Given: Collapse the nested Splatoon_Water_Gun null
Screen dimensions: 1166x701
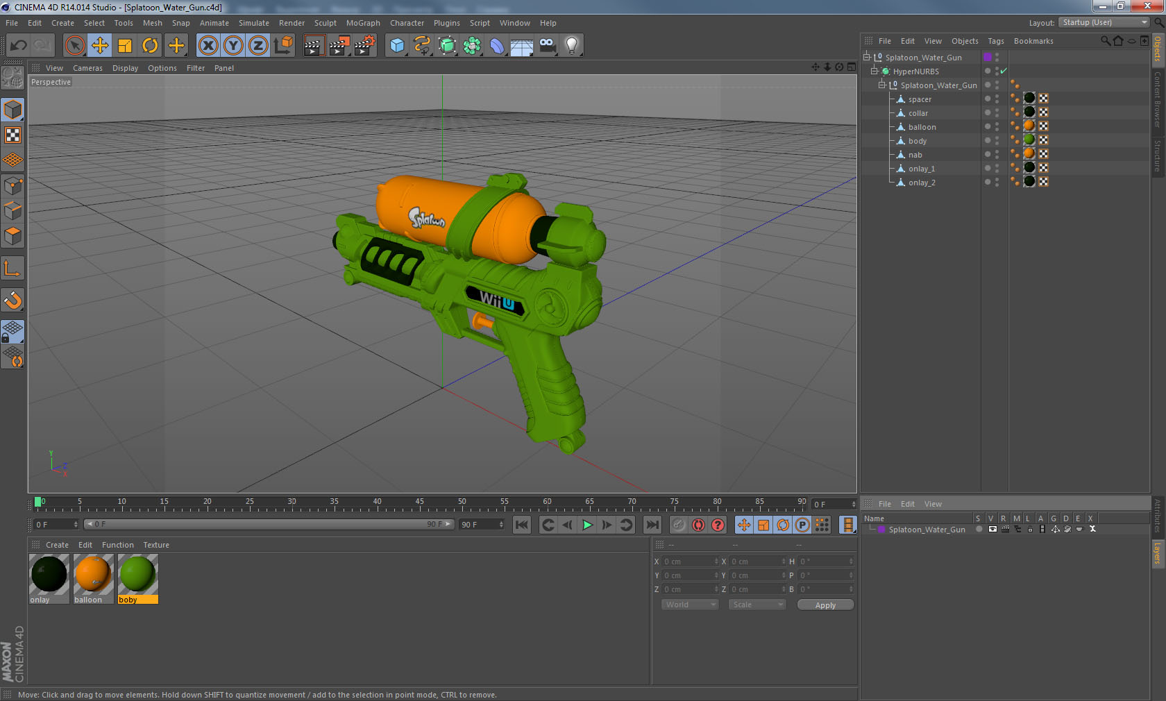Looking at the screenshot, I should (x=882, y=85).
